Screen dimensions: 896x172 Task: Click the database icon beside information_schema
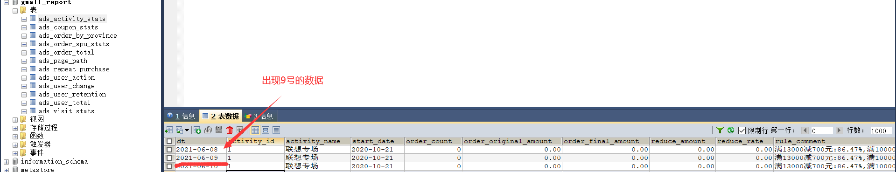15,161
